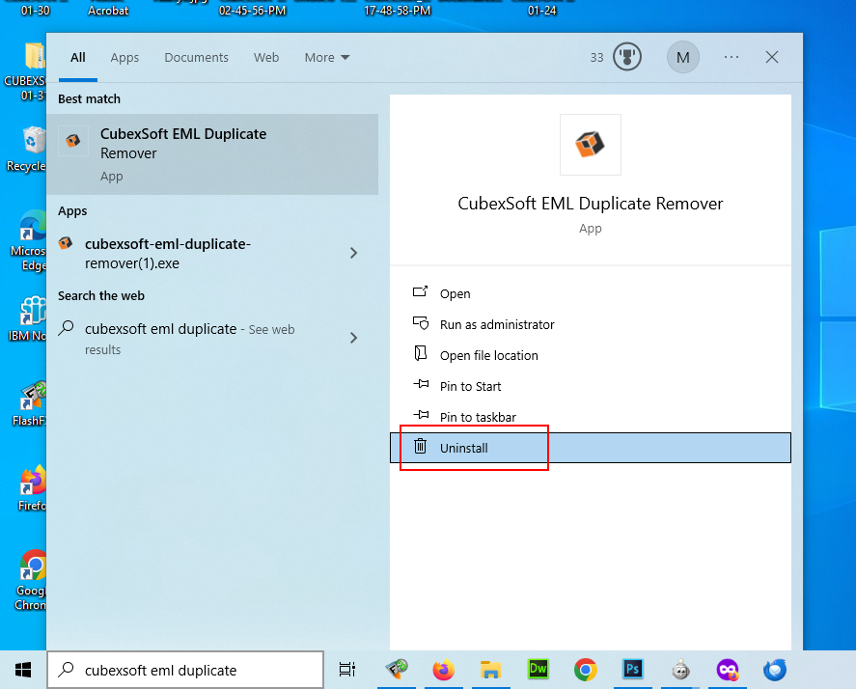Expand the More filter dropdown
Image resolution: width=856 pixels, height=689 pixels.
tap(327, 57)
